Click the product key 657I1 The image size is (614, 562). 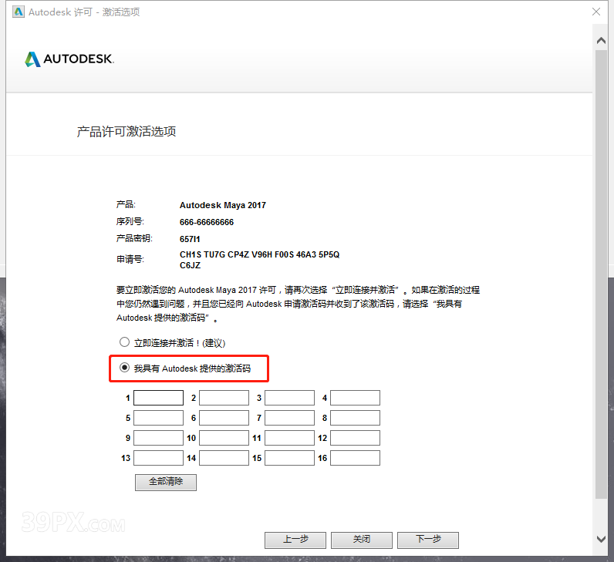point(190,239)
